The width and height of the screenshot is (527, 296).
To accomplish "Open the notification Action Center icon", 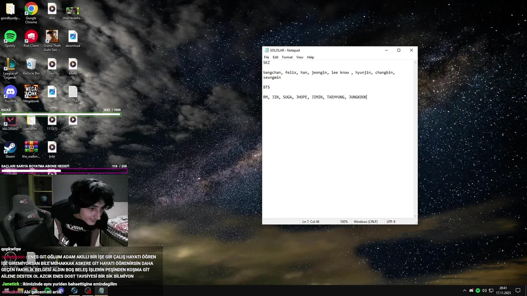I will click(x=518, y=291).
